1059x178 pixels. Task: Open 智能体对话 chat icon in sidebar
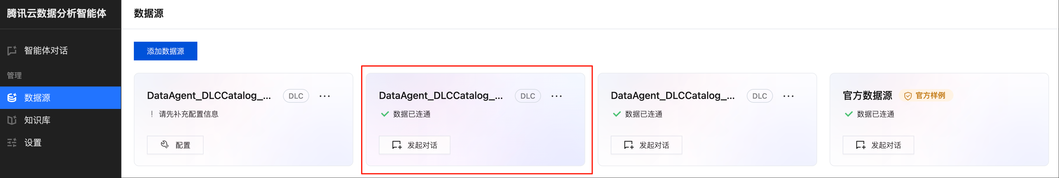[x=12, y=50]
